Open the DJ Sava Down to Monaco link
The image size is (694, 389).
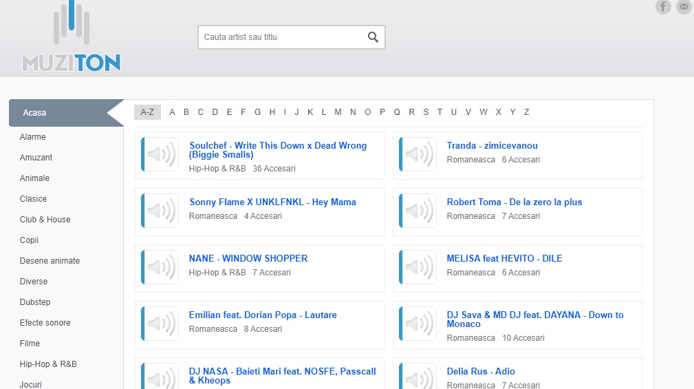[534, 319]
